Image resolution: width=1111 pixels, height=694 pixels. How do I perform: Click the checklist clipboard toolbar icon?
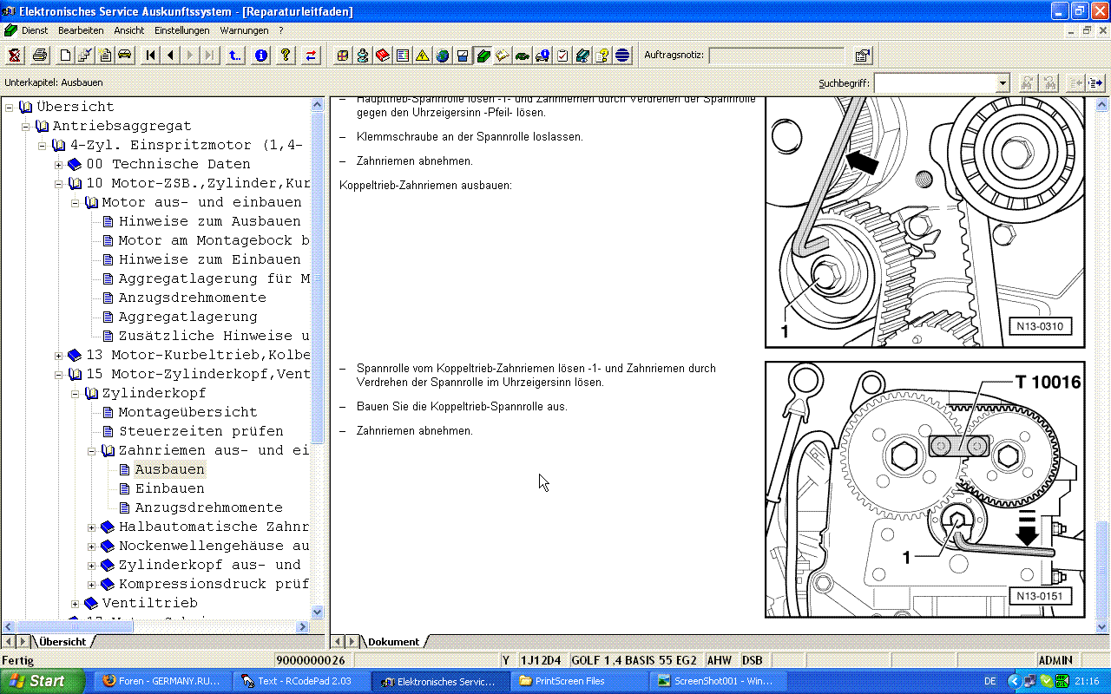click(562, 56)
